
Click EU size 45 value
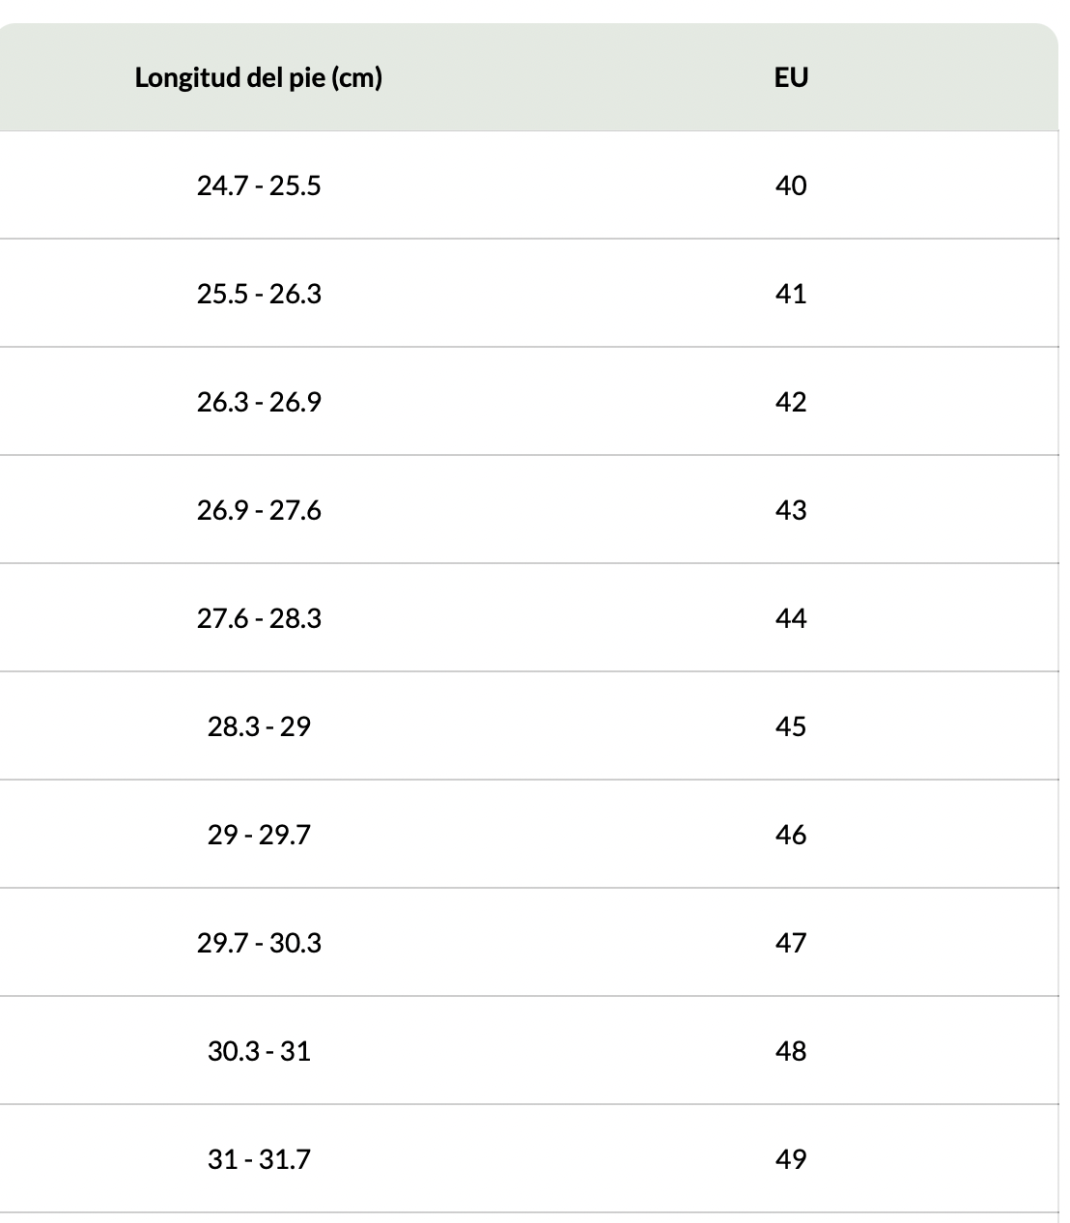click(791, 726)
